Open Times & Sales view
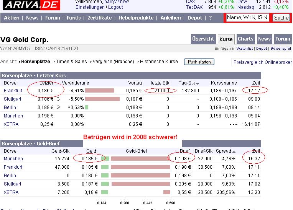This screenshot has width=293, height=210. (x=71, y=62)
